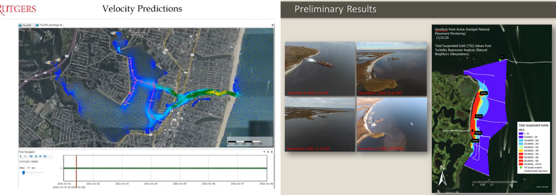
Task: Open Time Navigator panel options dropdown
Action: coord(264,151)
